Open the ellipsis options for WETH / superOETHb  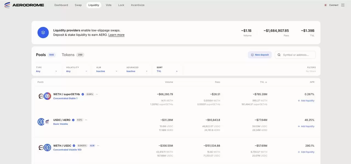coord(97,94)
